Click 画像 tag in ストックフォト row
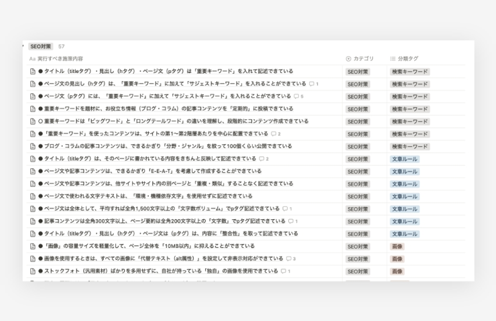The height and width of the screenshot is (321, 496). [x=397, y=271]
